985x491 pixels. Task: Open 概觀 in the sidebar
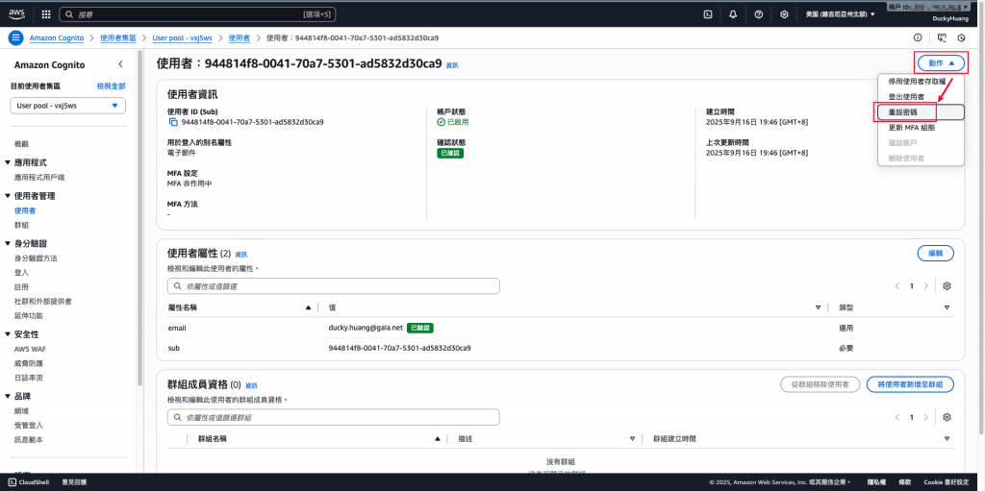point(21,144)
